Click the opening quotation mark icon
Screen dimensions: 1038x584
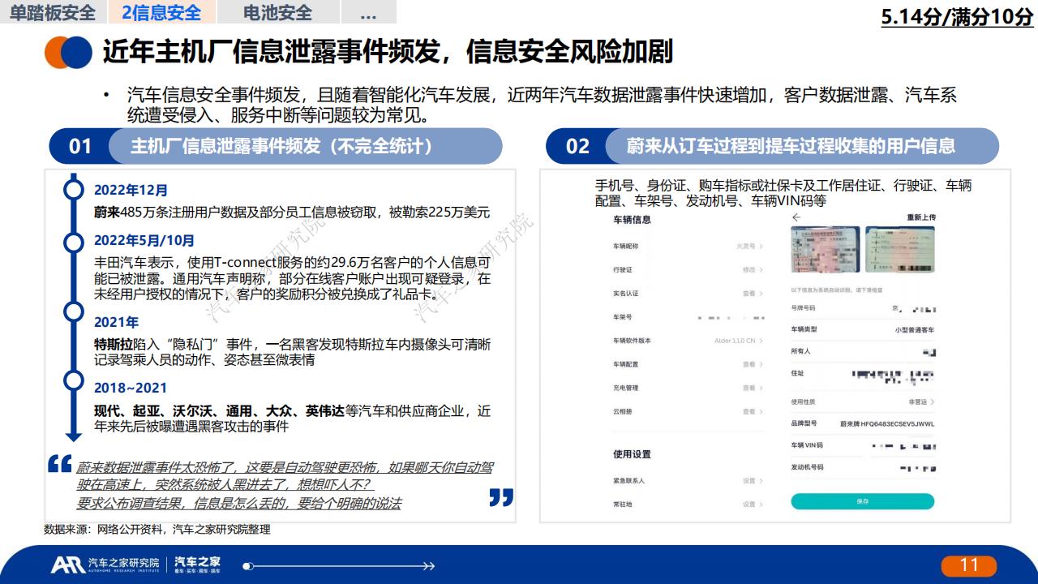point(59,464)
